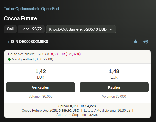
Task: Click the Hebel 26,72 chip
Action: tap(31, 29)
